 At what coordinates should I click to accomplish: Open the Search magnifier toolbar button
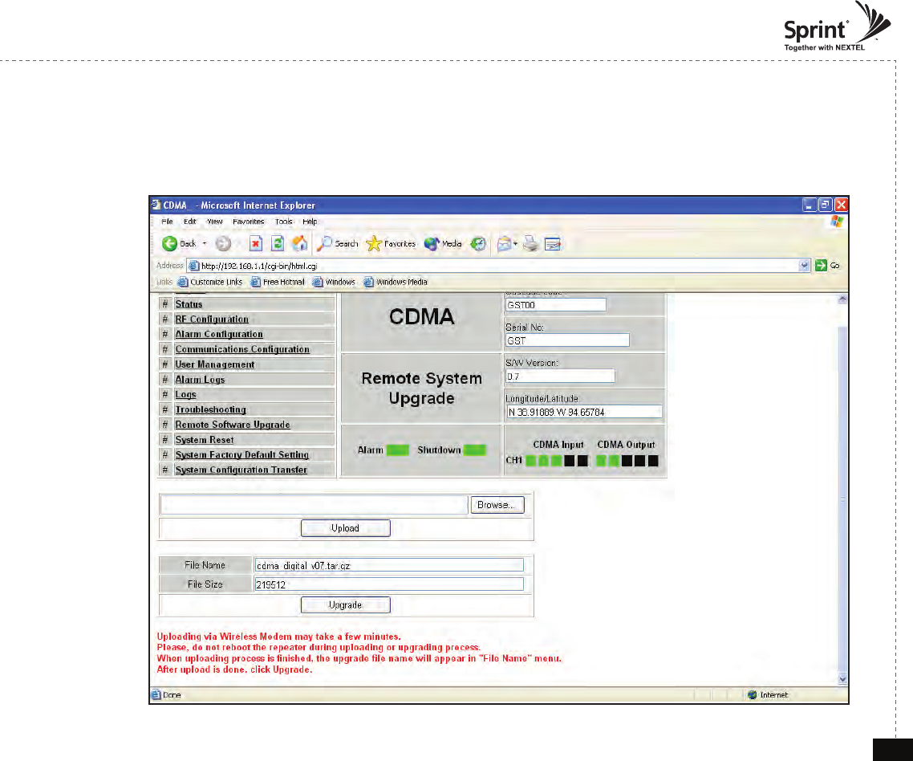pyautogui.click(x=338, y=243)
